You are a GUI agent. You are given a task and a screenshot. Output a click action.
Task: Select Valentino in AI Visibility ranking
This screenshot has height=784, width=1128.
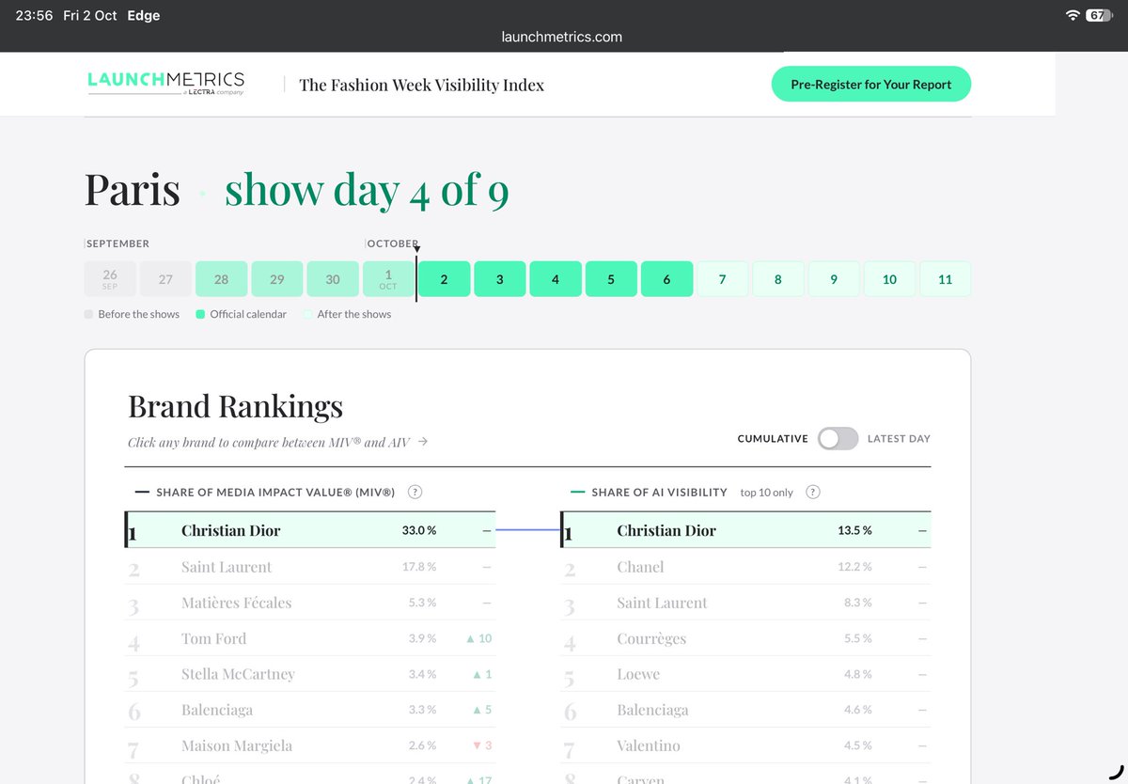coord(746,745)
